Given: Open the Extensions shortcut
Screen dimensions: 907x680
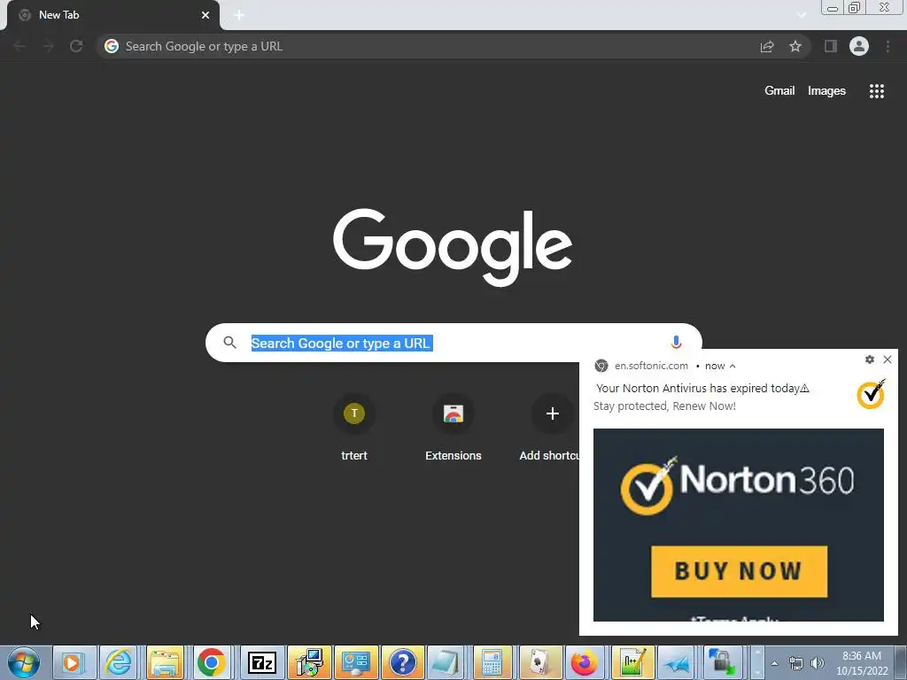Looking at the screenshot, I should pyautogui.click(x=453, y=428).
